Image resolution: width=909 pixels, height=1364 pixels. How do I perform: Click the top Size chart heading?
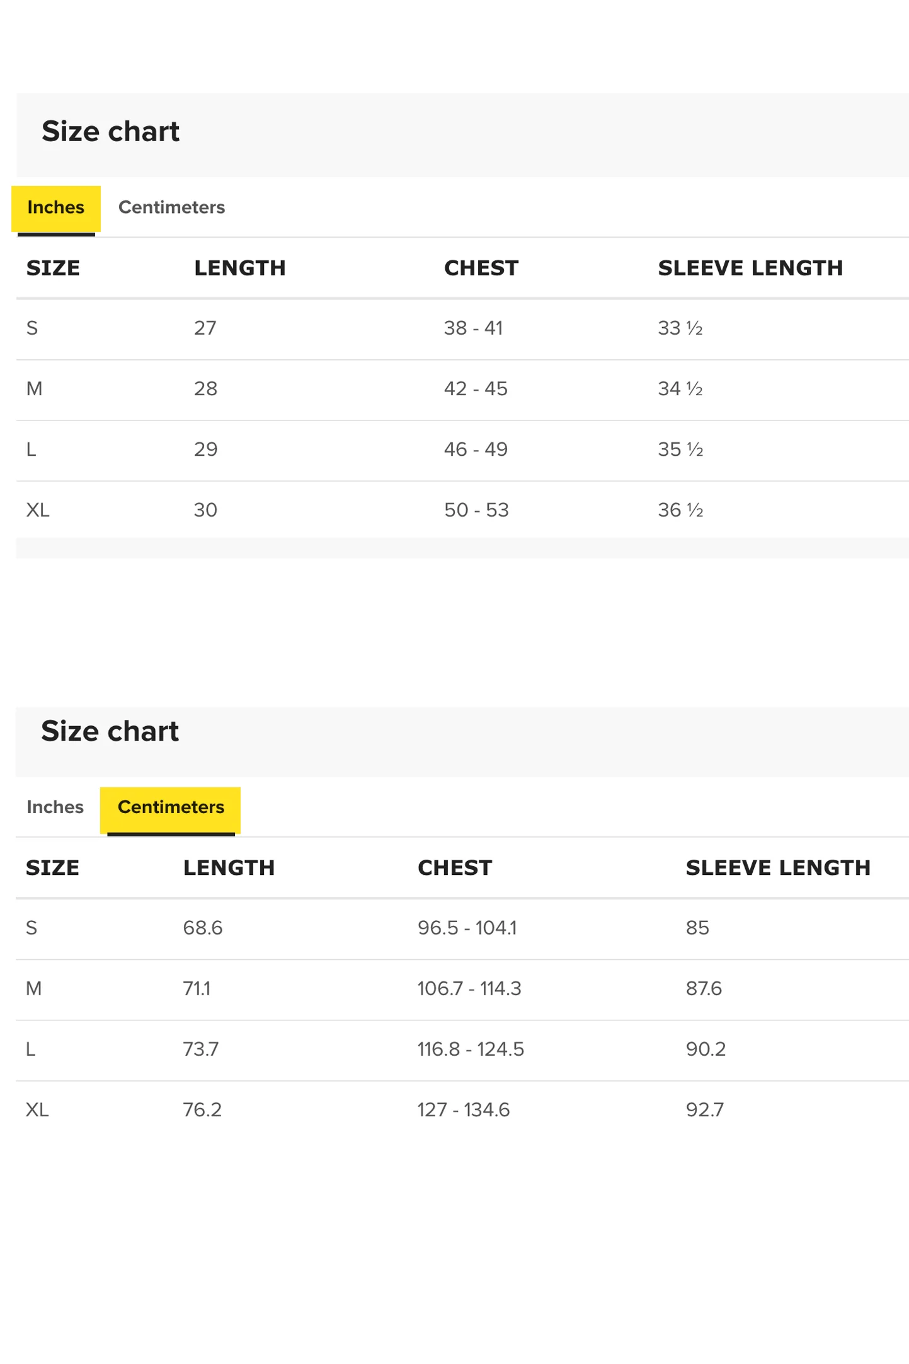click(110, 131)
